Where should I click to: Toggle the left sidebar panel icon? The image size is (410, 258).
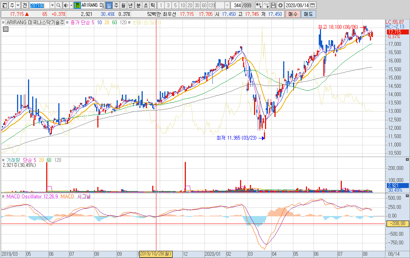pos(5,5)
